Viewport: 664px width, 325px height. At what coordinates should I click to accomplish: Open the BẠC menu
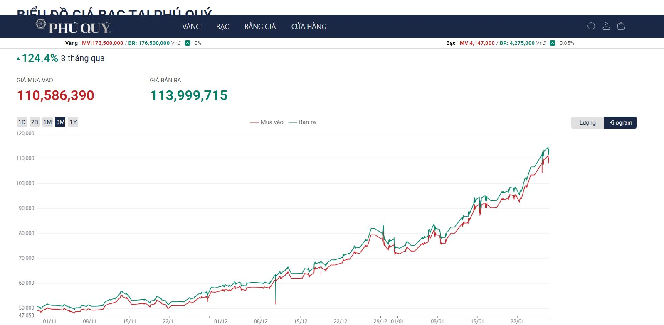coord(222,27)
